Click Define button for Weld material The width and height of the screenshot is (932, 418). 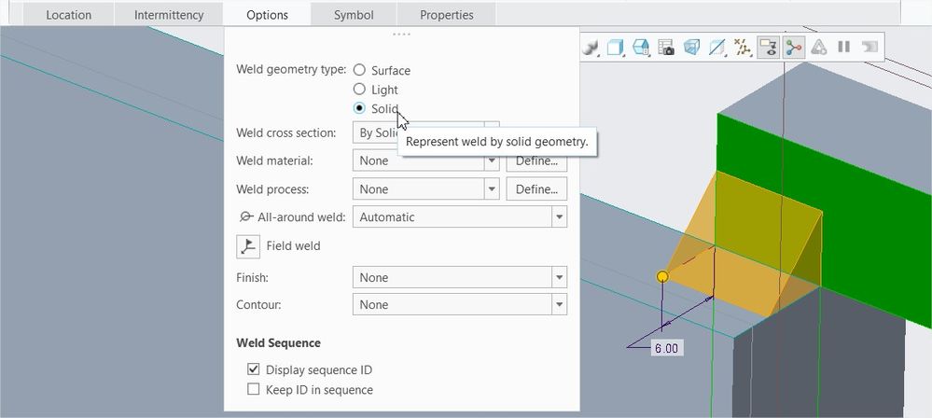click(536, 161)
